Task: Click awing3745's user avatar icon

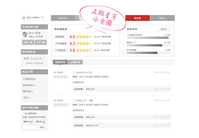Action: tap(74, 72)
